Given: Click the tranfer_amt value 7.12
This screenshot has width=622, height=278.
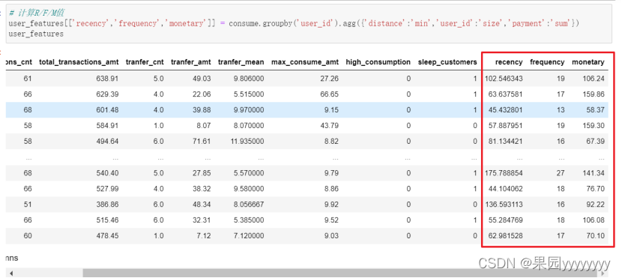Looking at the screenshot, I should pos(204,236).
